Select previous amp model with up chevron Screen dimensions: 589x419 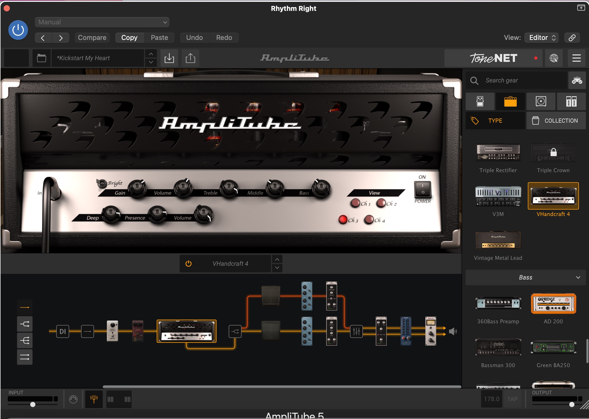pyautogui.click(x=277, y=259)
